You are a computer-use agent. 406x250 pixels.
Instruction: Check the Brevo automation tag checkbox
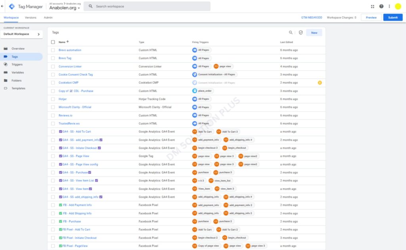53,50
